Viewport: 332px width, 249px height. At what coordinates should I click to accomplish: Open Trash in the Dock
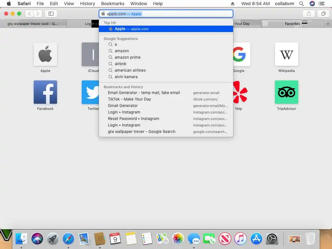pos(310,239)
